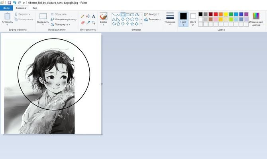Select the Eraser tool
Viewport: 267px width, 159px height.
pyautogui.click(x=82, y=23)
